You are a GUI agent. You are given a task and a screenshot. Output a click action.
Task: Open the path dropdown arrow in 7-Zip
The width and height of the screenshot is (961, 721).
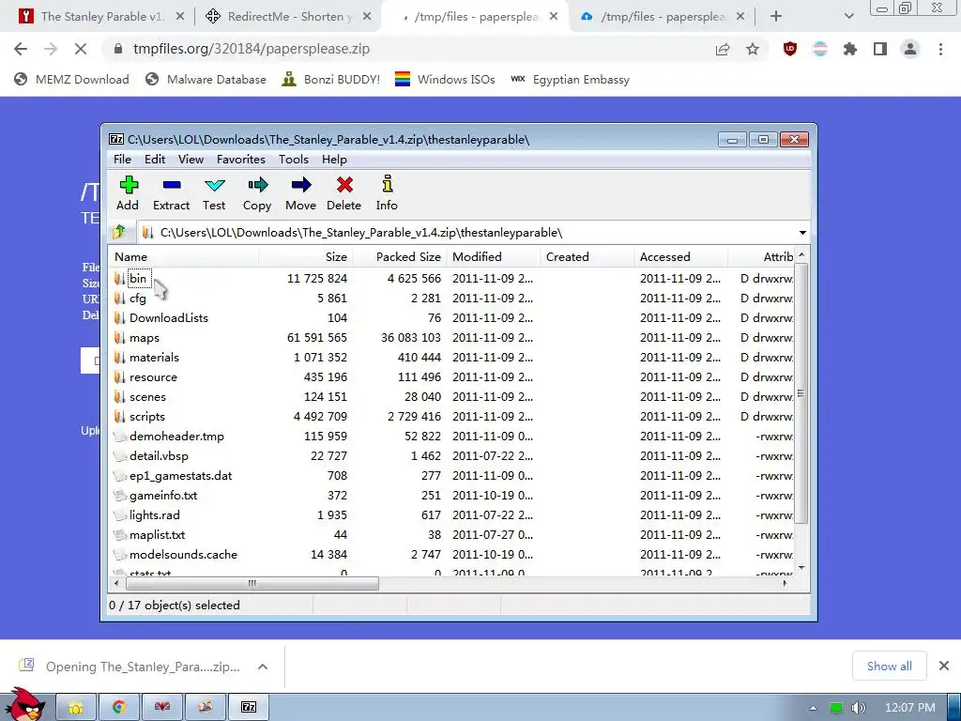(802, 233)
